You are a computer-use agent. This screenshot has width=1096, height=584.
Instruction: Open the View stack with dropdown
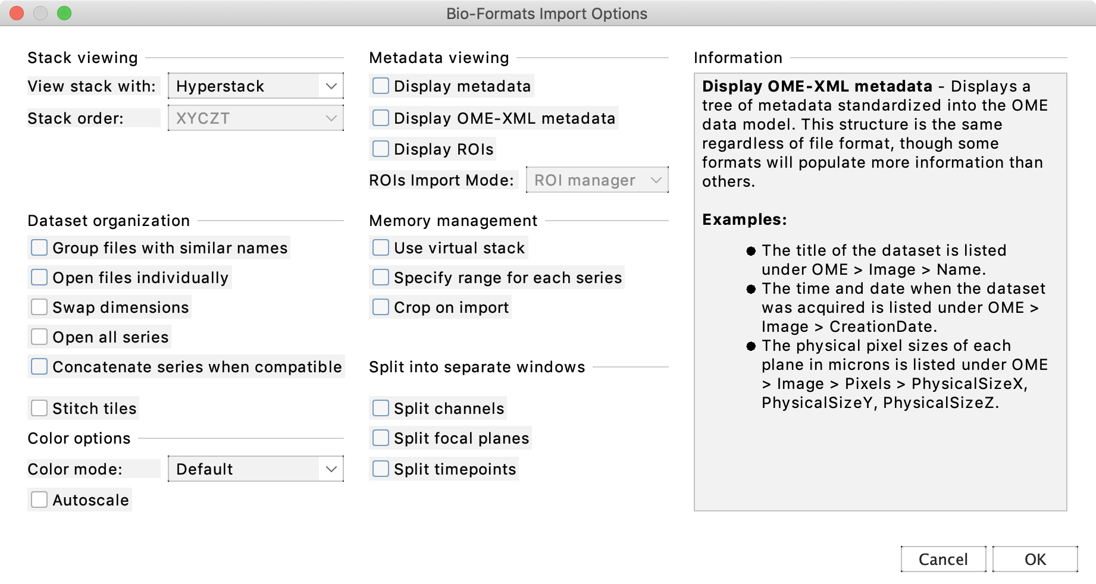coord(255,86)
